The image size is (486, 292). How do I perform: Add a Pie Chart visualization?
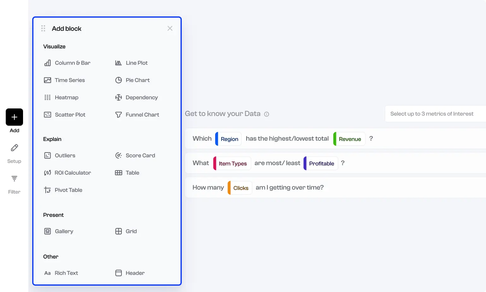pos(138,80)
